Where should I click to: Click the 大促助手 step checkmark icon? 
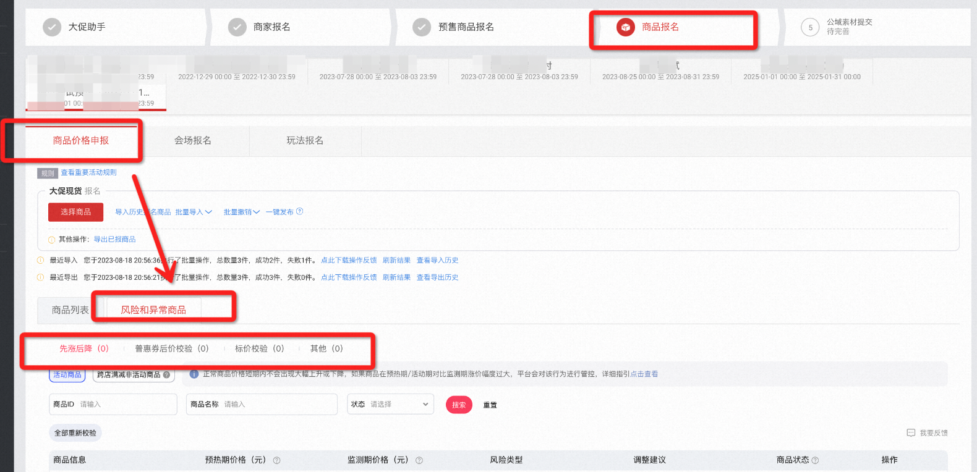coord(52,27)
